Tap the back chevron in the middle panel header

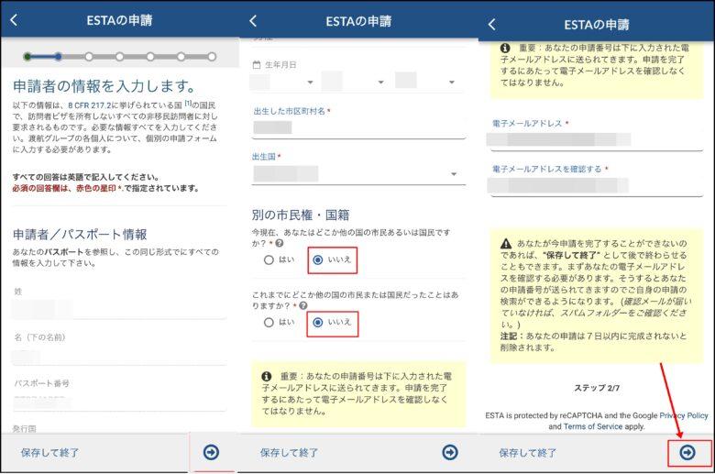pos(253,20)
